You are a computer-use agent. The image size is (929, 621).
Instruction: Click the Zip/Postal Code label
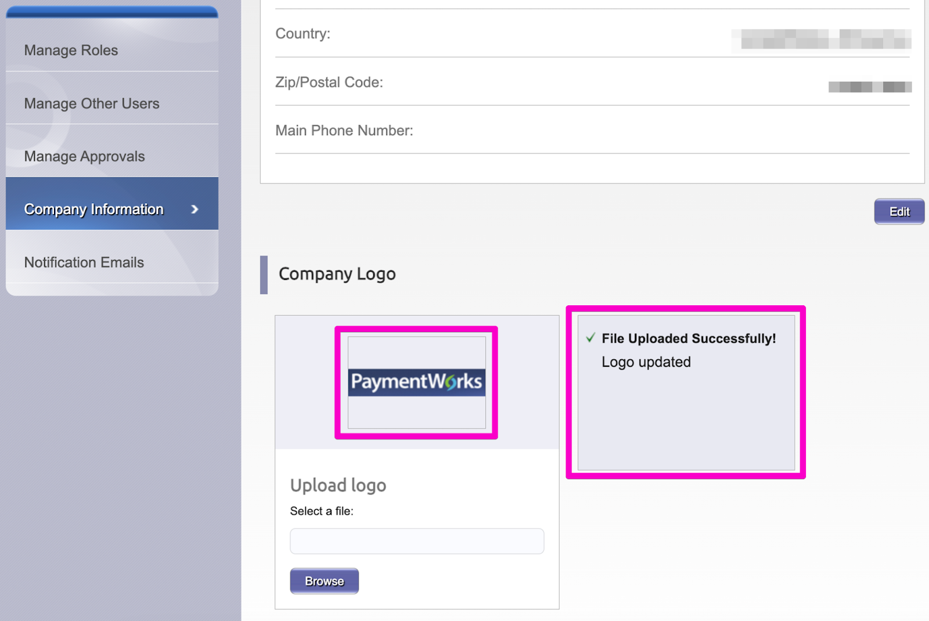(x=329, y=82)
